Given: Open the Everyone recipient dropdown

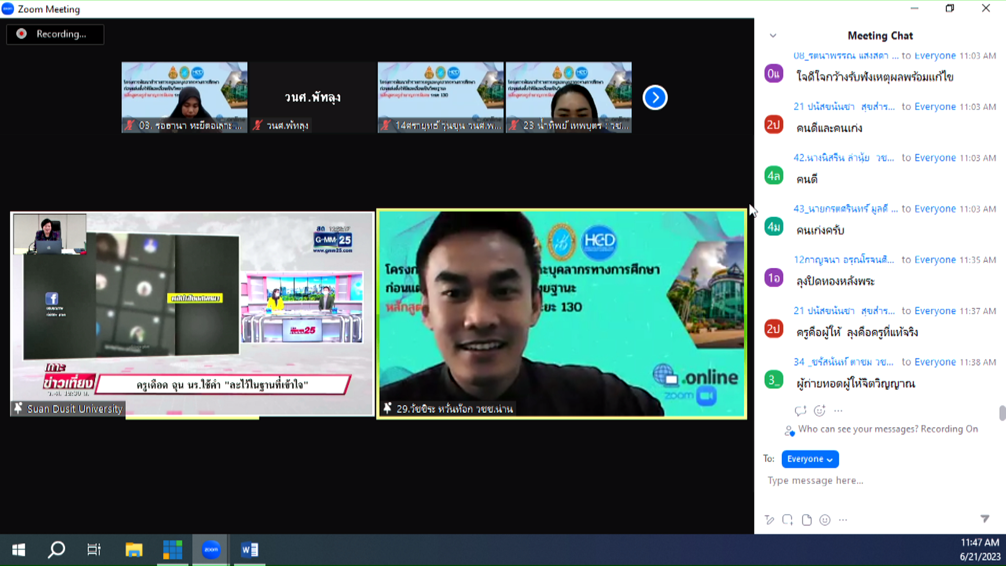Looking at the screenshot, I should click(x=810, y=459).
